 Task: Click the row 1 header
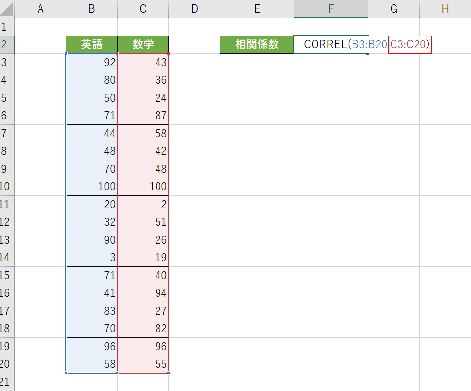pyautogui.click(x=7, y=27)
